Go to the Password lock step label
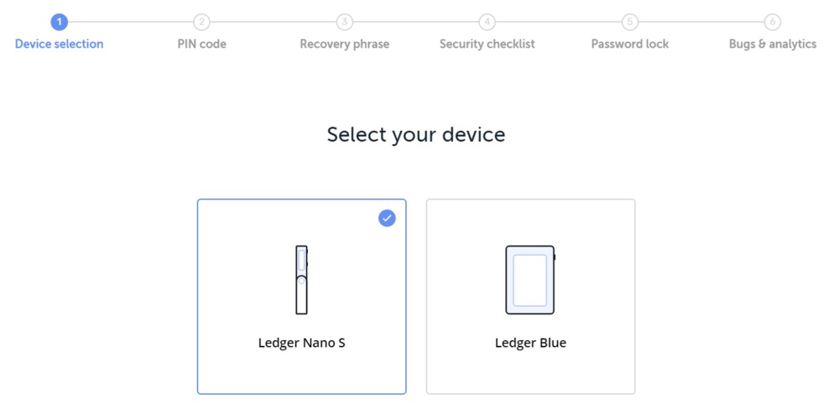The width and height of the screenshot is (839, 419). (x=630, y=44)
